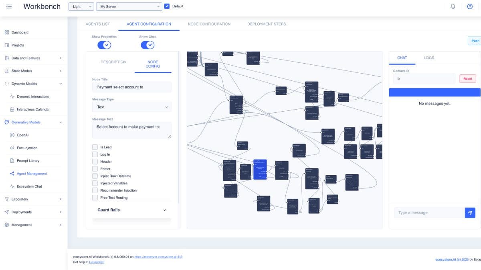Select the Agent Management share icon
The height and width of the screenshot is (270, 481).
[x=13, y=173]
